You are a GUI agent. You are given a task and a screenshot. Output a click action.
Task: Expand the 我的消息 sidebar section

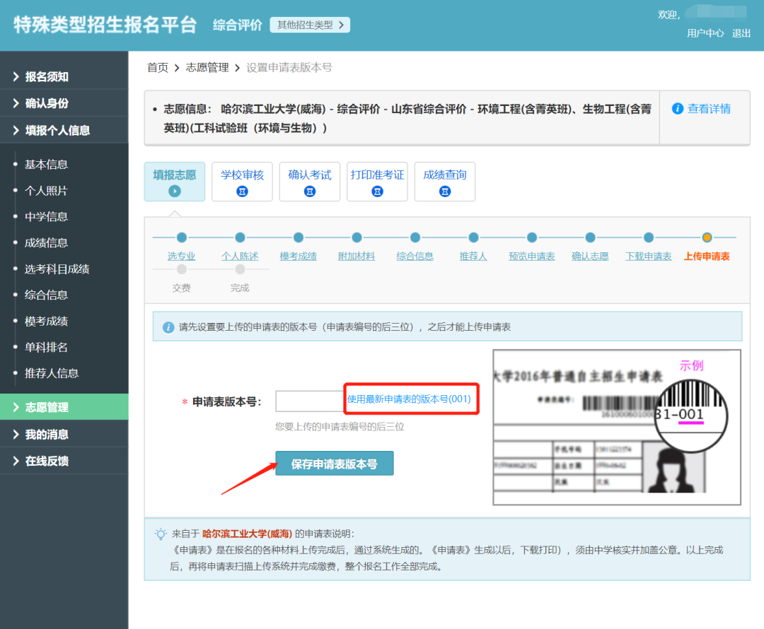64,434
